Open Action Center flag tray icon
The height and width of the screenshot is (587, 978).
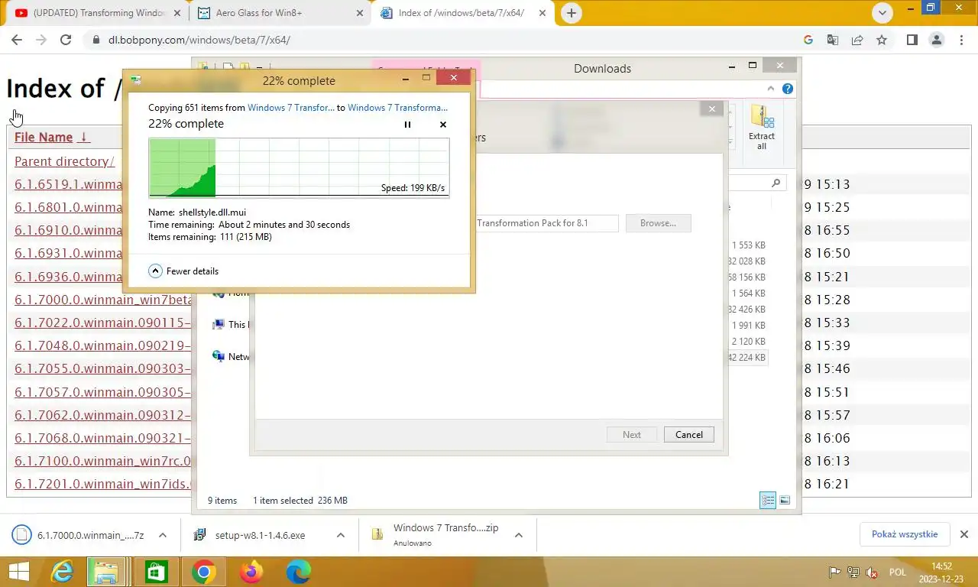835,572
